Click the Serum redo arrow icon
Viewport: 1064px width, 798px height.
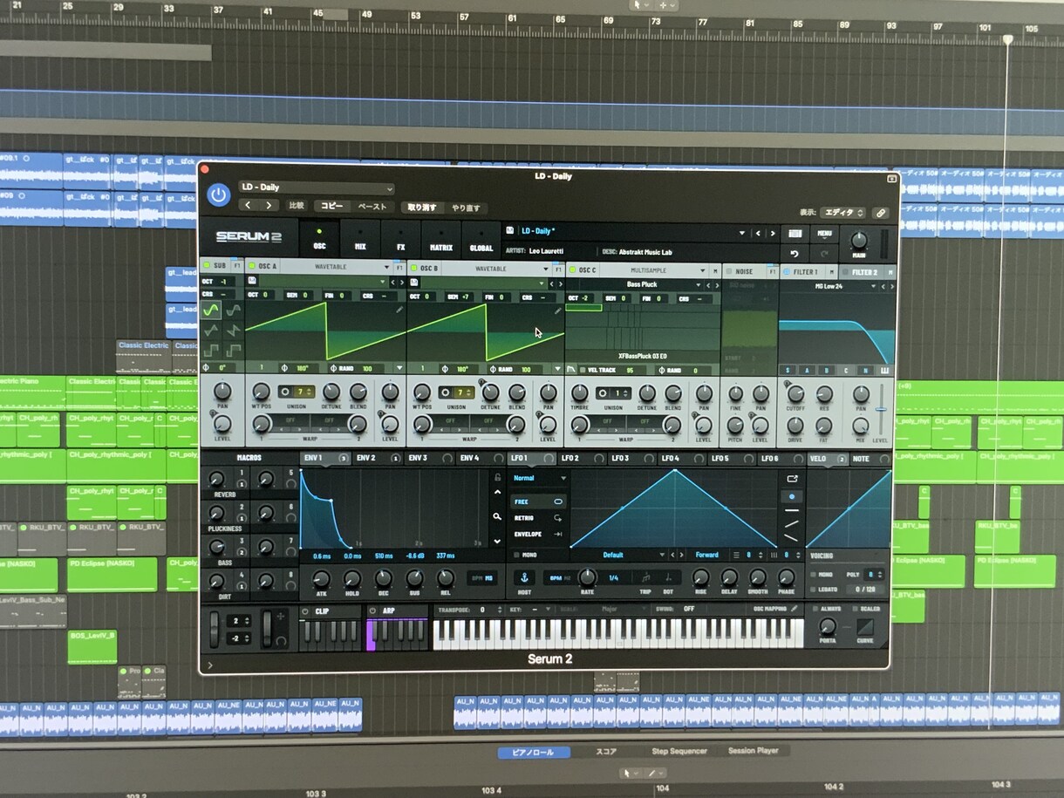[825, 253]
